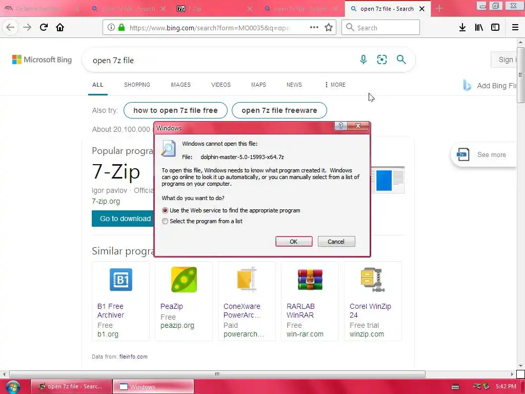
Task: Click the Go to download button
Action: click(123, 219)
